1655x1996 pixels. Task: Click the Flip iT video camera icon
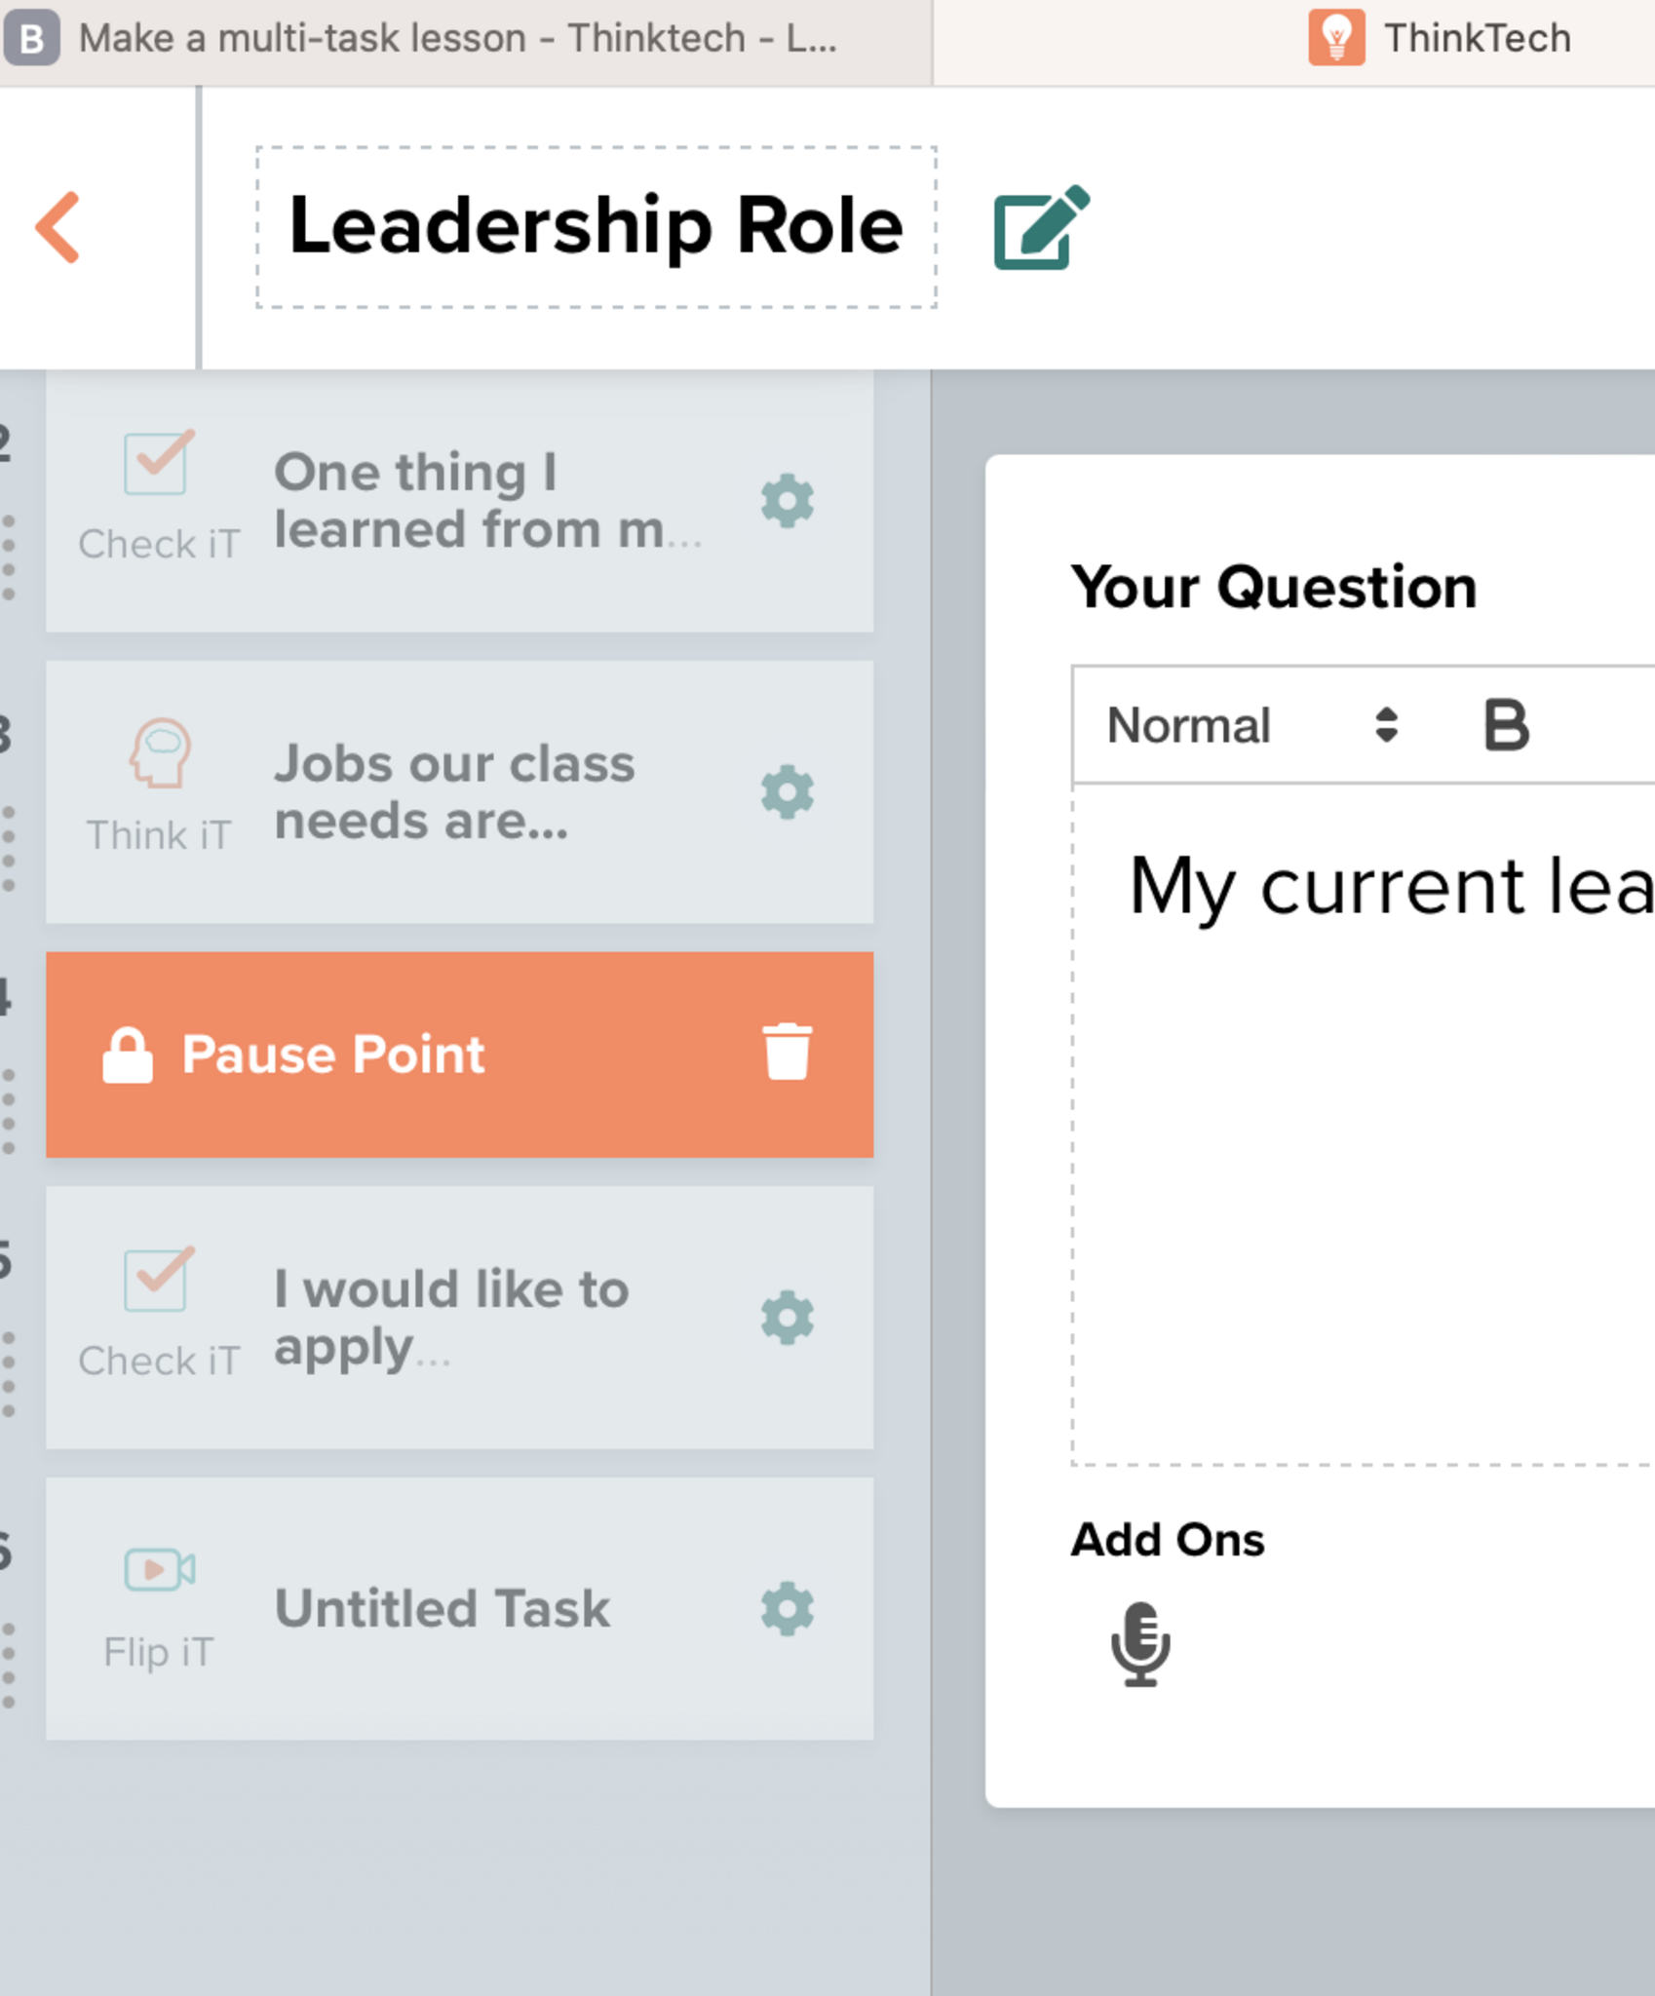(159, 1569)
